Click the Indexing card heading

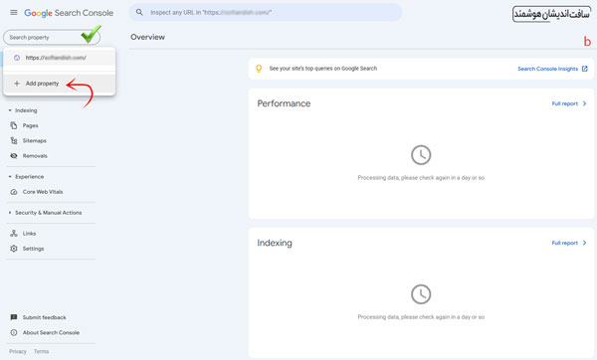[275, 243]
